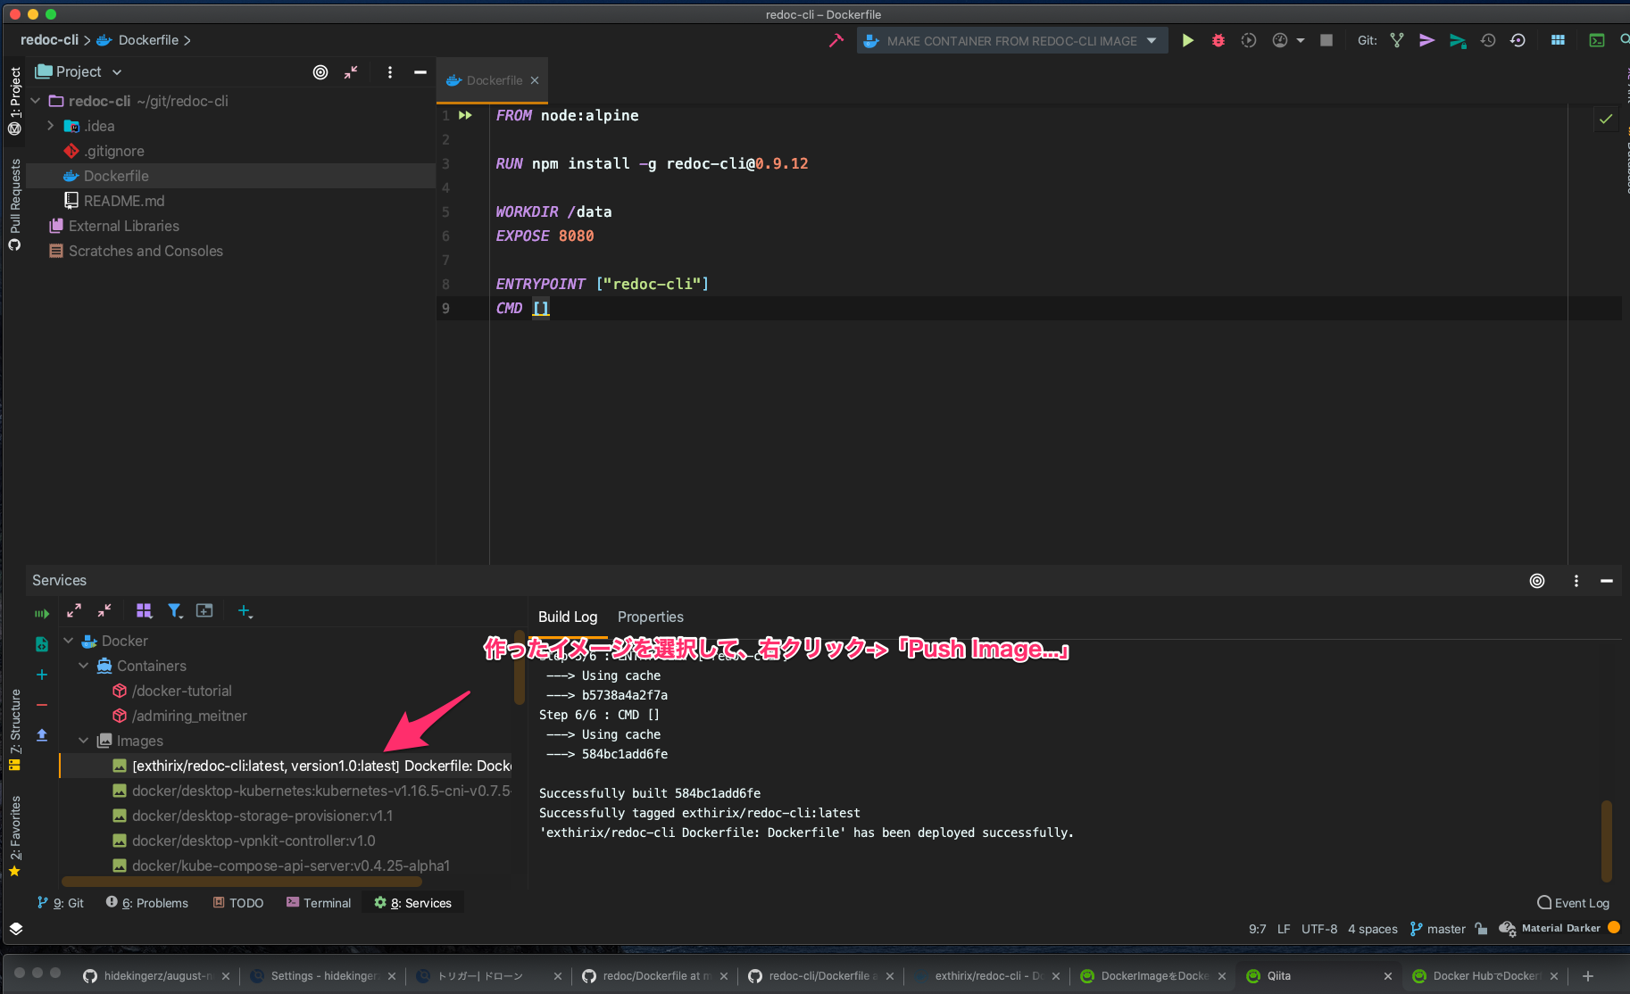The width and height of the screenshot is (1630, 994).
Task: Hide the Services tool window
Action: [1607, 581]
